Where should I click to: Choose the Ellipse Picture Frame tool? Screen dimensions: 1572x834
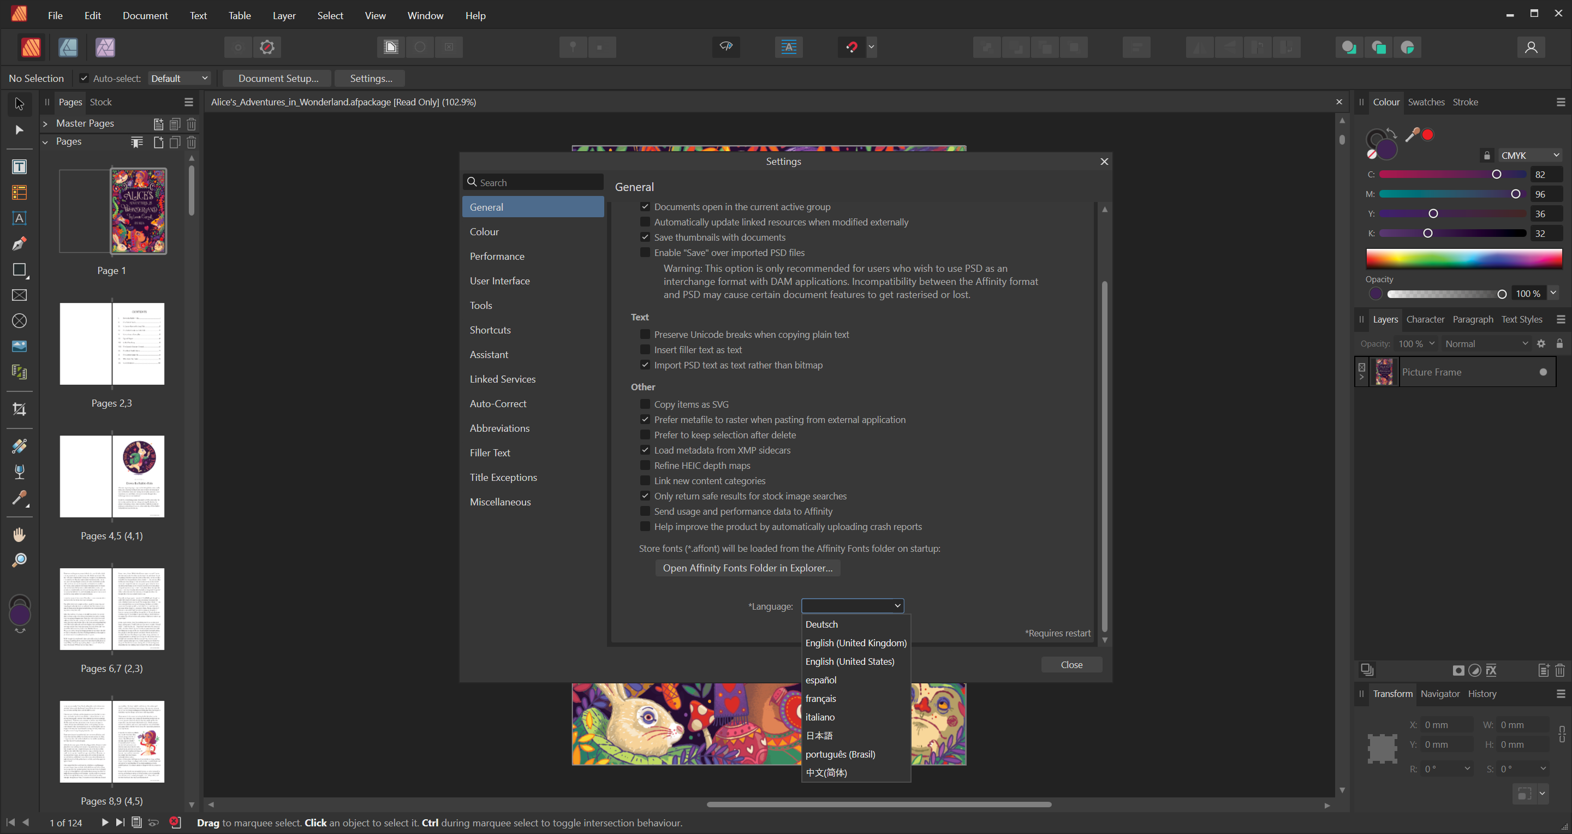(x=19, y=321)
